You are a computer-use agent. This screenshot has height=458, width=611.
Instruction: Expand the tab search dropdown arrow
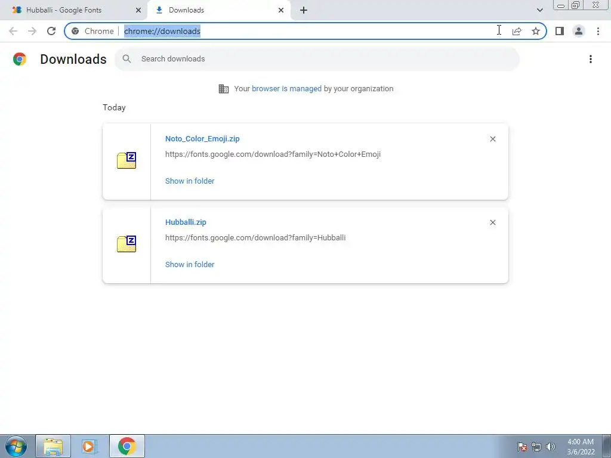click(x=539, y=10)
